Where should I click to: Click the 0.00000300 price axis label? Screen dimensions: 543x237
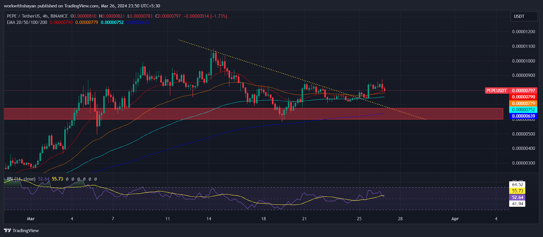(523, 163)
